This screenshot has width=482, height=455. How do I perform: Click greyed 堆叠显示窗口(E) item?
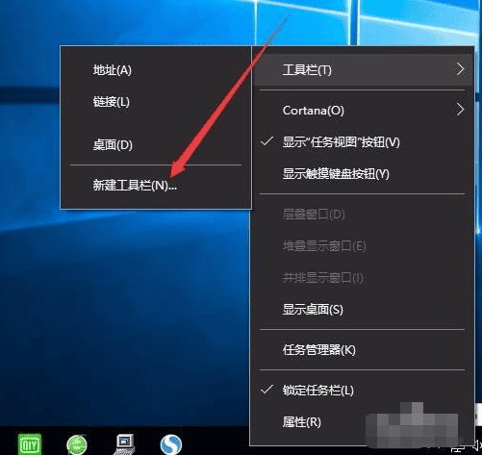point(363,246)
